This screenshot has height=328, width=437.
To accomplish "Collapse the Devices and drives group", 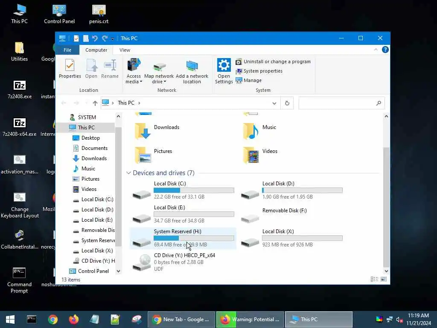I will click(128, 173).
